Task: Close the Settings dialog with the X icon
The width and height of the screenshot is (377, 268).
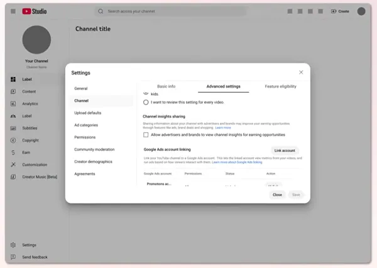Action: [x=301, y=73]
